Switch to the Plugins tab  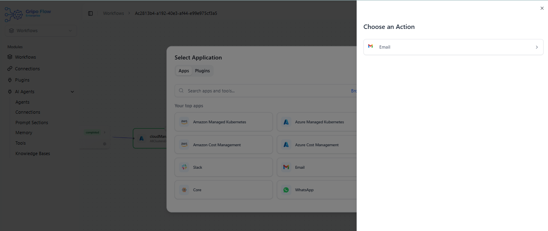coord(202,71)
